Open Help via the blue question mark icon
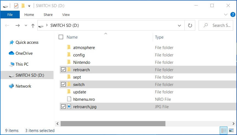 233,15
